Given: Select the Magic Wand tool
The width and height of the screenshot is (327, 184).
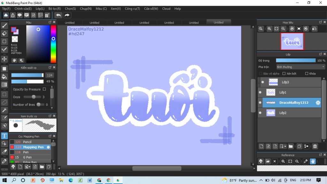Looking at the screenshot, I should tap(4, 110).
